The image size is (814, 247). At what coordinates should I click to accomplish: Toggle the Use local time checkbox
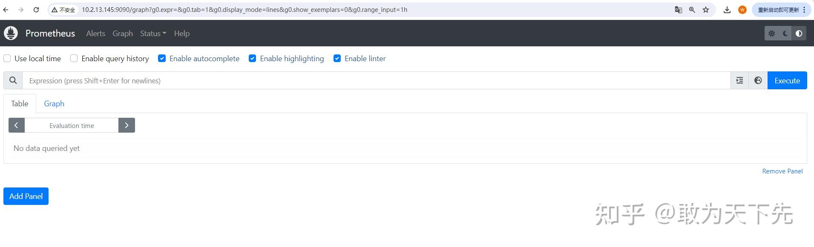tap(7, 58)
